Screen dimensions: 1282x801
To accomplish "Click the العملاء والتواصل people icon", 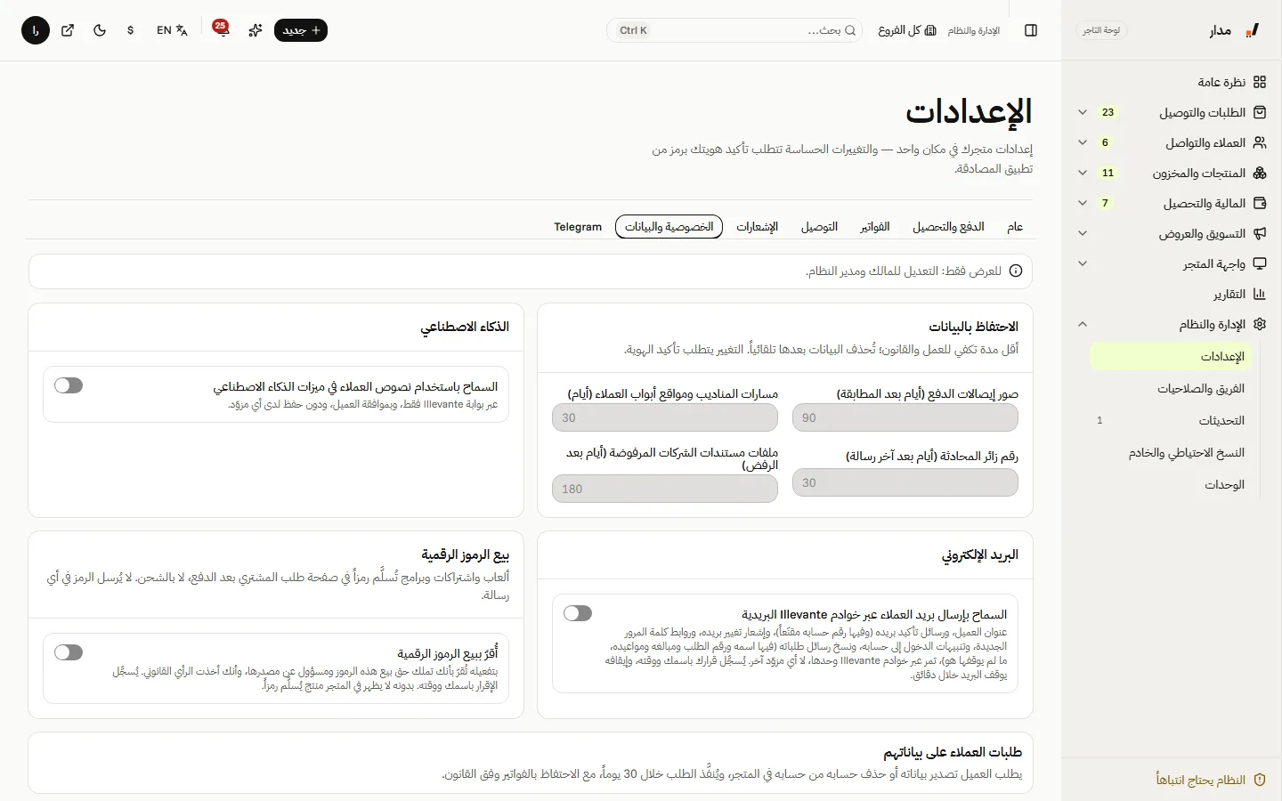I will tap(1260, 142).
